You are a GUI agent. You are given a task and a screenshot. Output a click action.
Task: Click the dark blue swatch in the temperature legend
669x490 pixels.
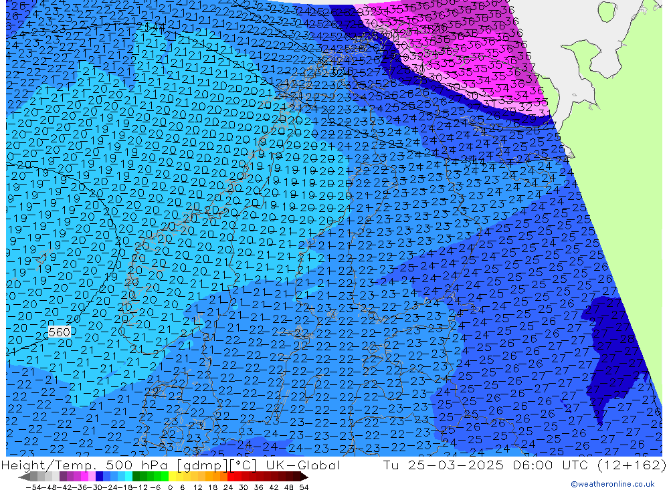[99, 477]
